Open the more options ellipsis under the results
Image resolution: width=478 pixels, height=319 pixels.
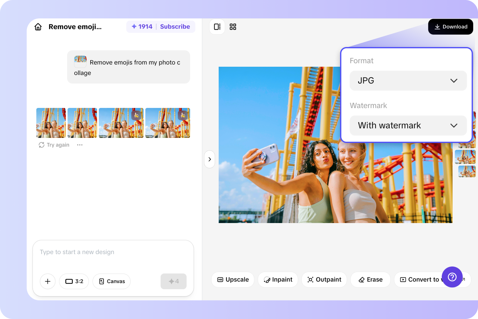(79, 145)
